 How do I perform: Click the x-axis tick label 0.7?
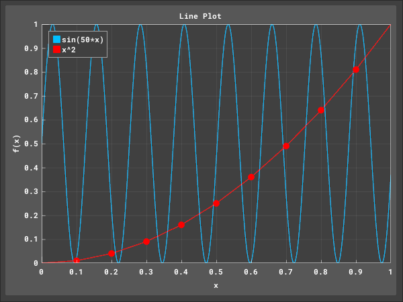point(286,272)
